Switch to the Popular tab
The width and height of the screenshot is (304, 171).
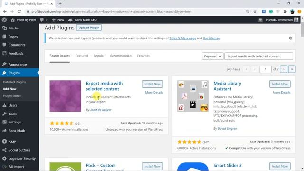pyautogui.click(x=99, y=56)
